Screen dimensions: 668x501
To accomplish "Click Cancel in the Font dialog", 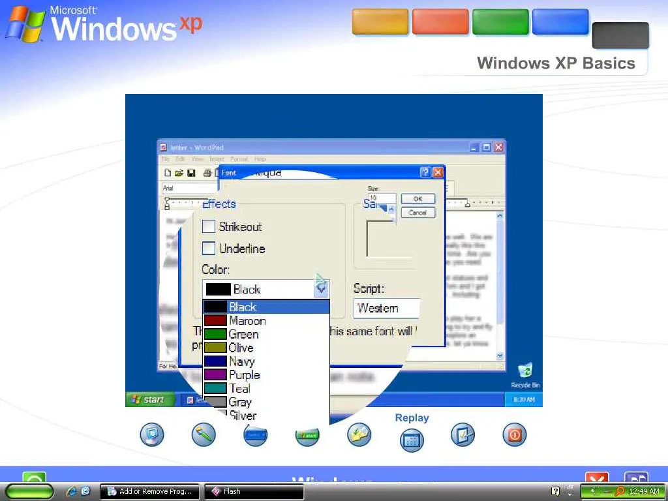I will point(418,213).
